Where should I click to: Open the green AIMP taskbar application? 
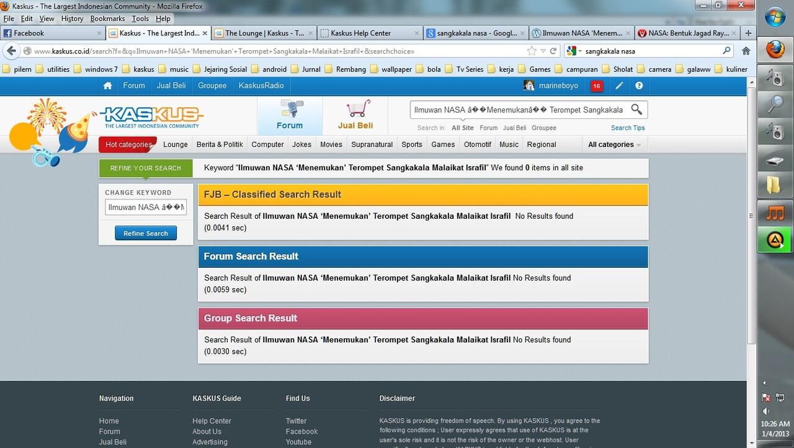click(x=775, y=240)
